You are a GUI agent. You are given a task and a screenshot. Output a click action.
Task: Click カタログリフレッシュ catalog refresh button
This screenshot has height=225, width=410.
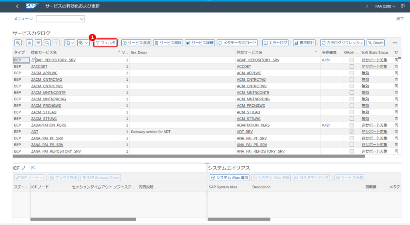342,43
